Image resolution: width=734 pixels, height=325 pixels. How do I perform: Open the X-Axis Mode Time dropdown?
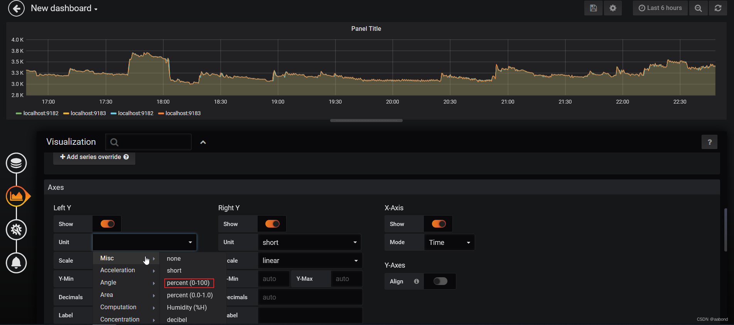tap(449, 242)
